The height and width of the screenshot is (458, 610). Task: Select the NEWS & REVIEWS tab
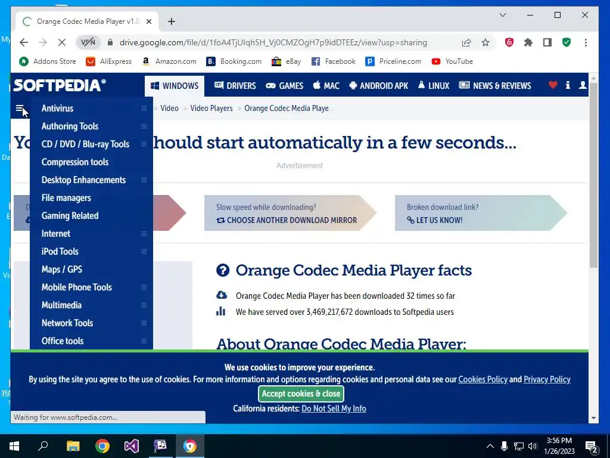pyautogui.click(x=495, y=86)
